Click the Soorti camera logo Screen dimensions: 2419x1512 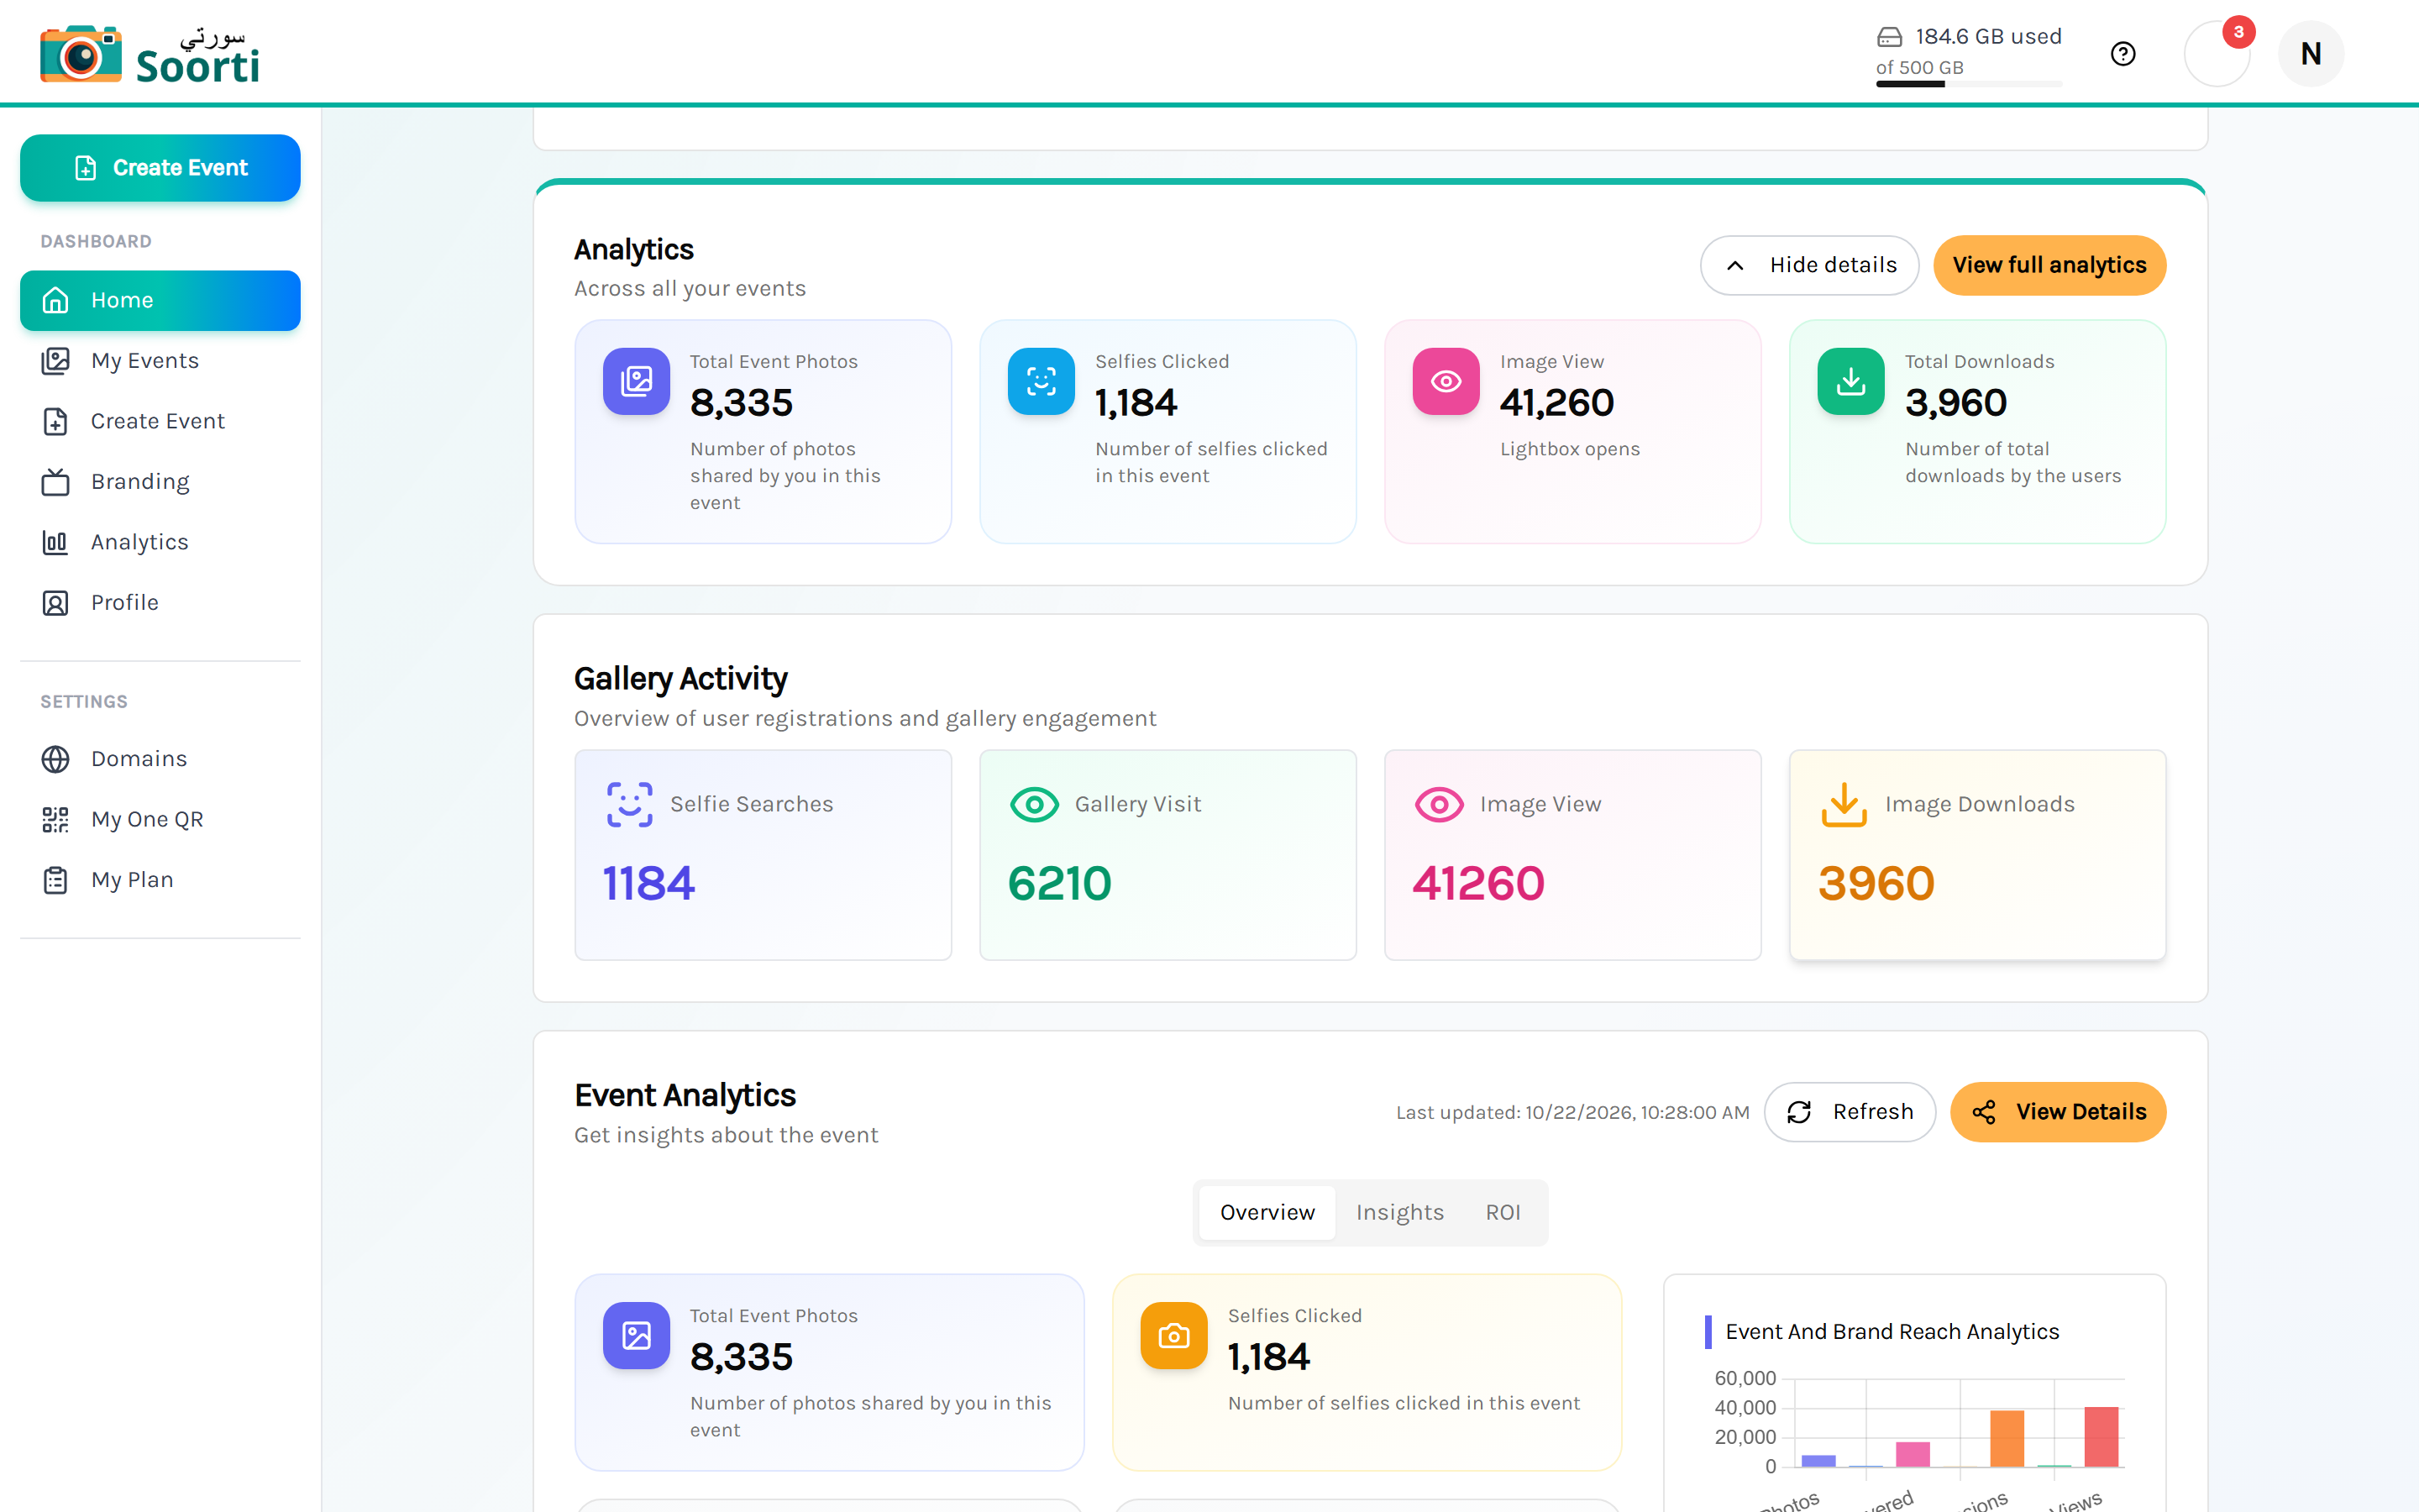150,53
